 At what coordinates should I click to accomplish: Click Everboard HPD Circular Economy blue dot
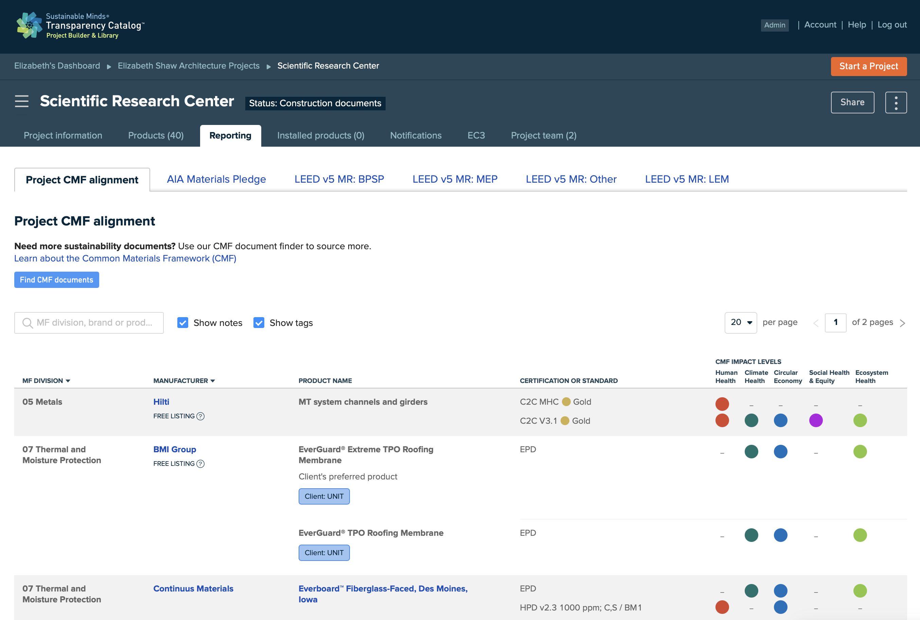coord(780,607)
